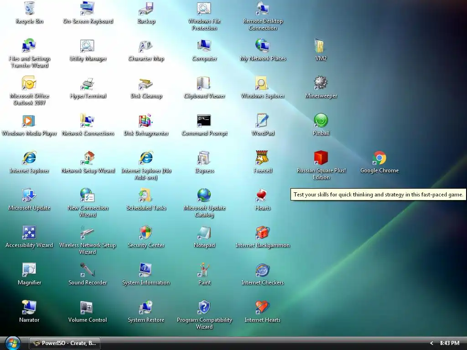Select the Computer desktop icon
This screenshot has width=467, height=350.
[x=204, y=46]
